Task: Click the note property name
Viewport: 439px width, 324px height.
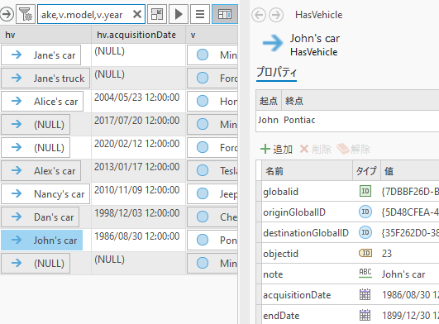Action: pos(273,274)
